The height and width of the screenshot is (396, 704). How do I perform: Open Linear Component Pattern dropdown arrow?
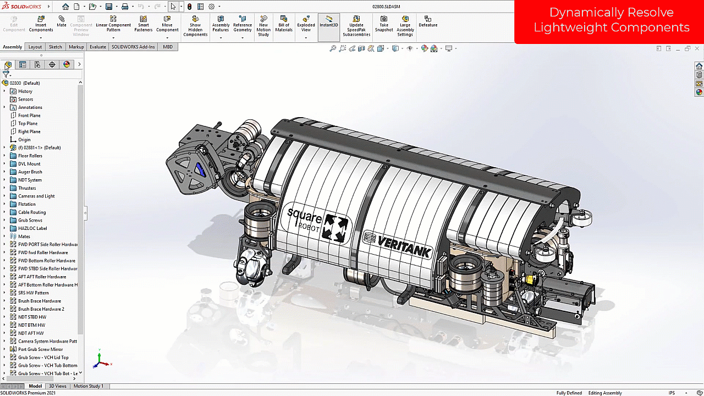tap(113, 37)
